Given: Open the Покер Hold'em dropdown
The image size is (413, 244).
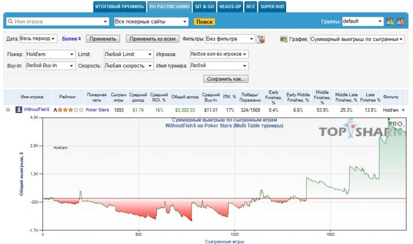Looking at the screenshot, I should [x=51, y=54].
